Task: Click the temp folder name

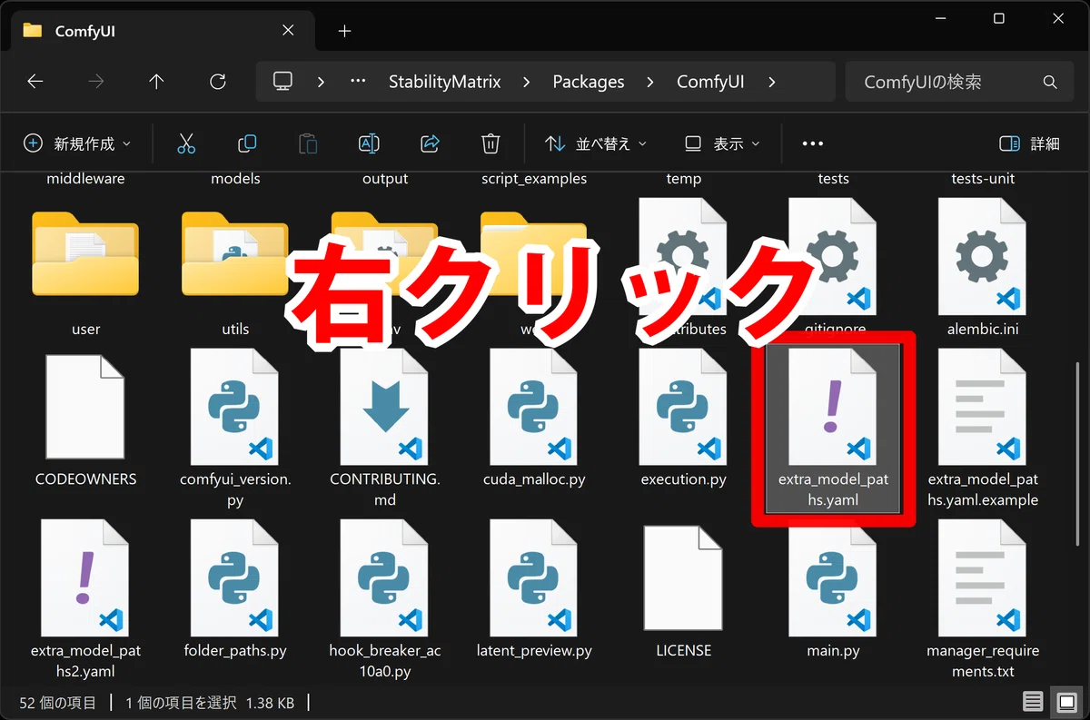Action: point(684,179)
